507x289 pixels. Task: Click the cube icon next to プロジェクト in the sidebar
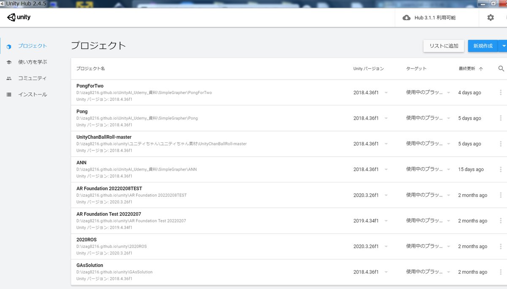point(9,46)
